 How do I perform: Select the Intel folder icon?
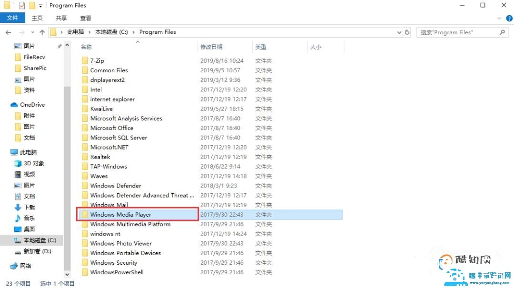[x=85, y=89]
